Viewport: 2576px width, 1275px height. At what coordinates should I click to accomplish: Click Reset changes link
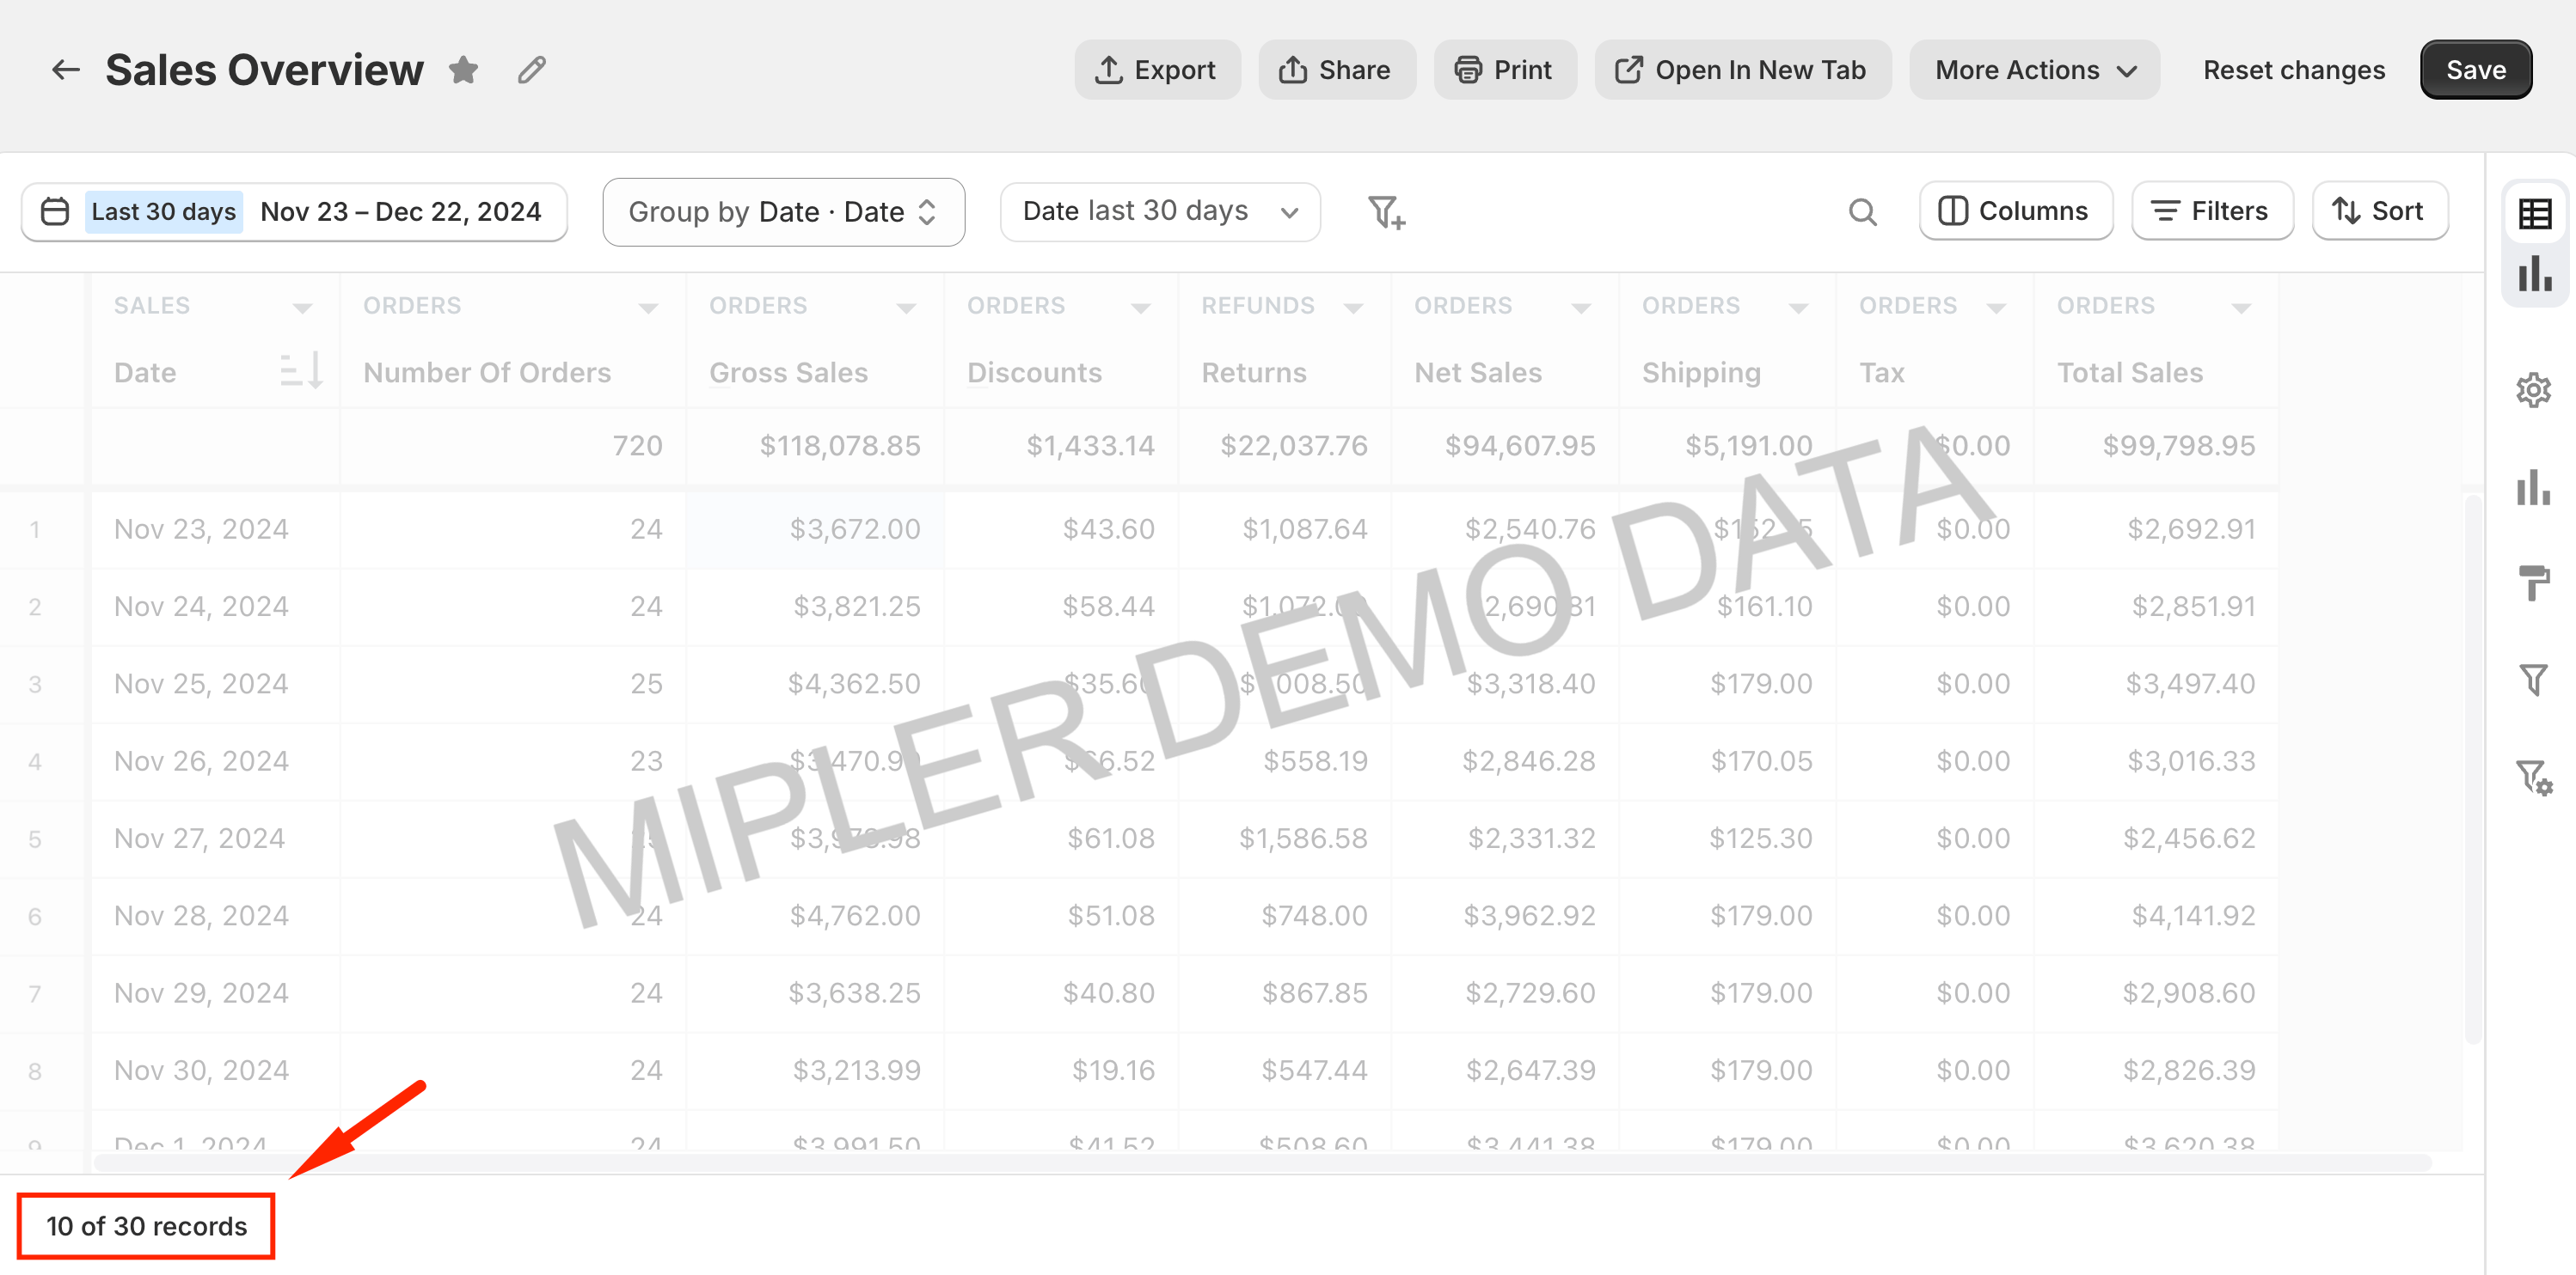click(x=2294, y=70)
